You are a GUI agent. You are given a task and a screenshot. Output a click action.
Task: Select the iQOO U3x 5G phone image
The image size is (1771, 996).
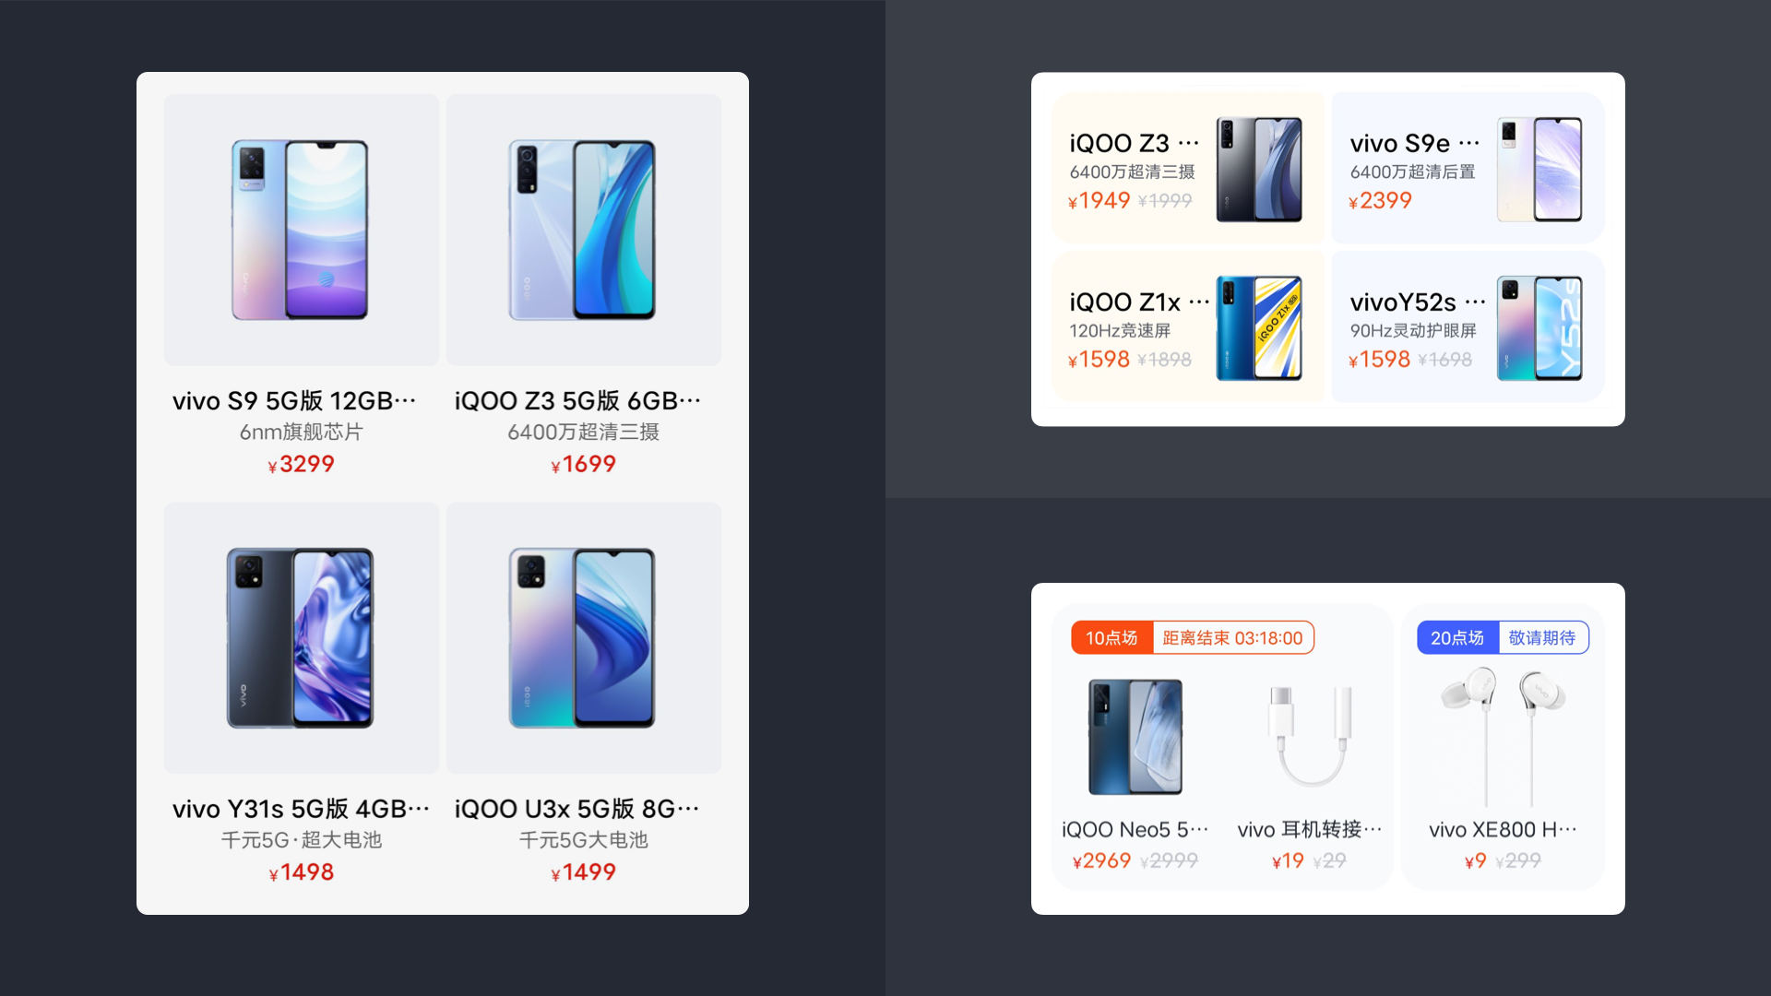583,637
